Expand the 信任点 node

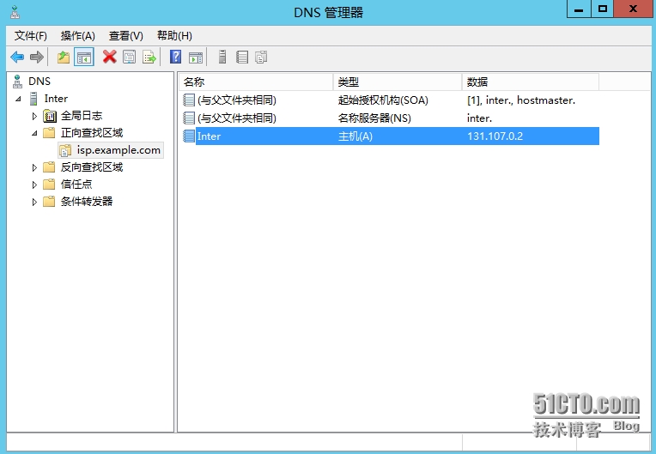pos(34,185)
